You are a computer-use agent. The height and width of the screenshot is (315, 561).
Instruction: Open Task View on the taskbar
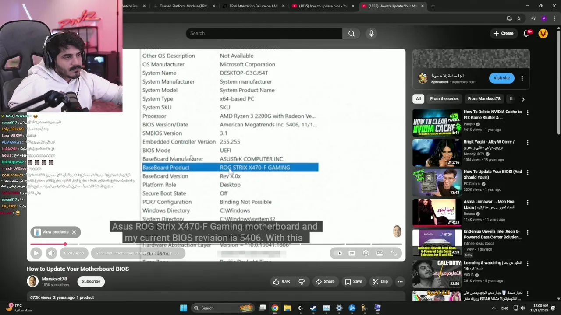tap(262, 308)
